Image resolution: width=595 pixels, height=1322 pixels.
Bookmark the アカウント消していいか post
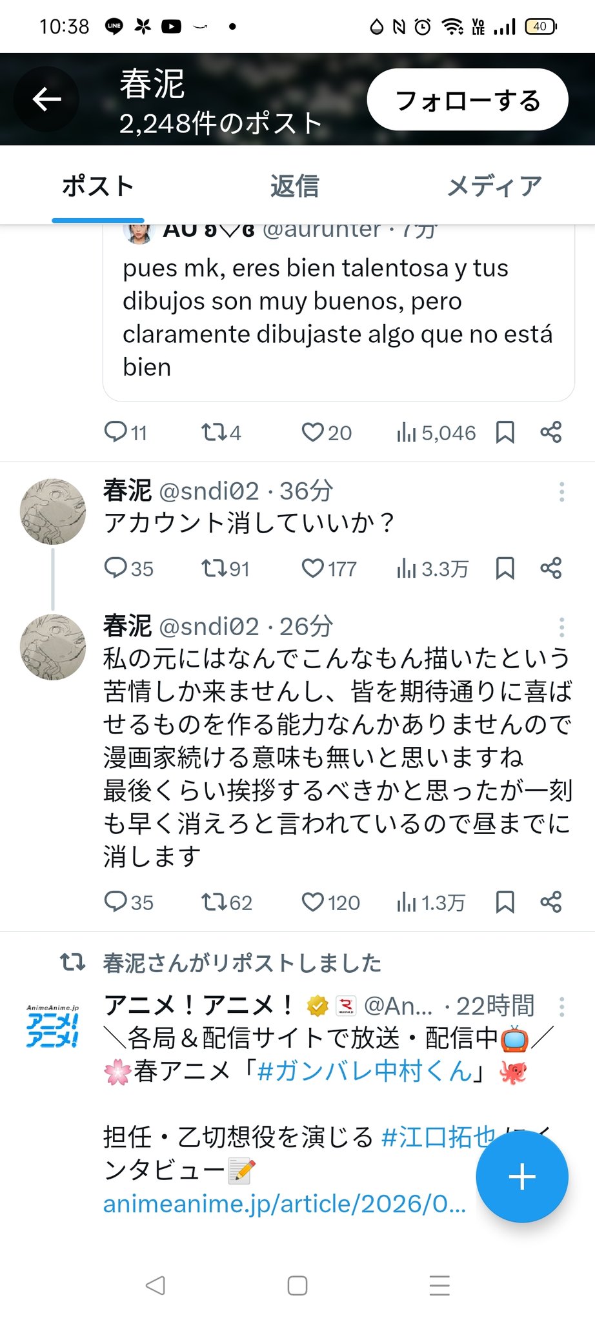[x=505, y=568]
